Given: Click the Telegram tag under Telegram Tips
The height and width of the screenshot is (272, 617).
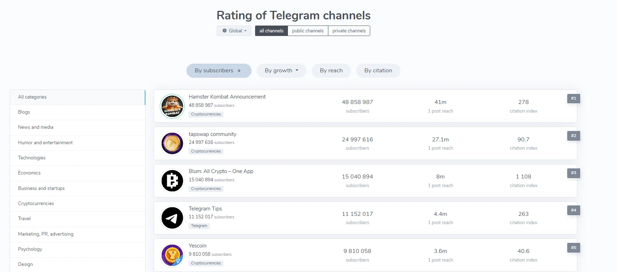Looking at the screenshot, I should pos(199,226).
